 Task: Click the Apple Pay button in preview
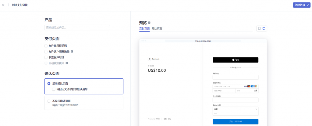[236, 60]
